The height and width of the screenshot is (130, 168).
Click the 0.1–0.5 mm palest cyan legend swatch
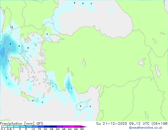(x=5, y=127)
